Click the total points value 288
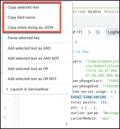 (104, 102)
